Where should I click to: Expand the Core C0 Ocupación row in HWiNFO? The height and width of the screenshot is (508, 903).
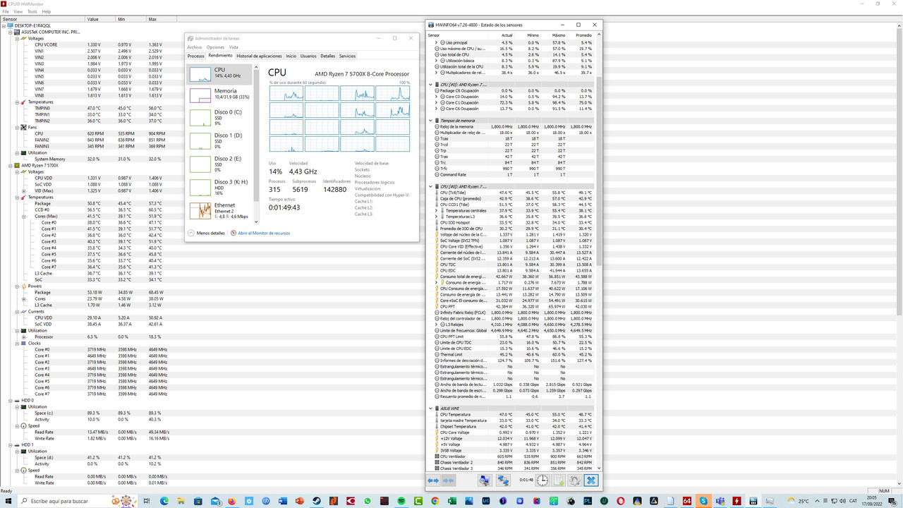tap(437, 97)
